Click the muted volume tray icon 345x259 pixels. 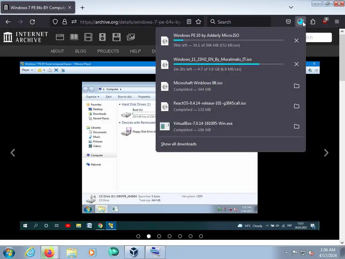(x=311, y=253)
